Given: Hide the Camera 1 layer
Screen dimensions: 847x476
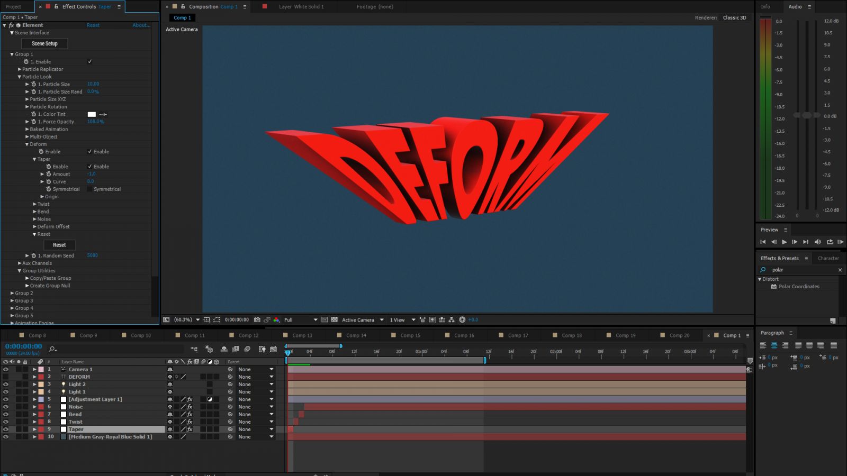Looking at the screenshot, I should pos(6,370).
